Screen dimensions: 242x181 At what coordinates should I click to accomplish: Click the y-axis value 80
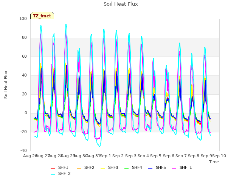(x=24, y=38)
